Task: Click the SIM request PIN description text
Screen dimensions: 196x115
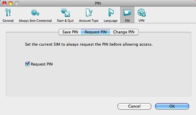Action: (x=89, y=44)
